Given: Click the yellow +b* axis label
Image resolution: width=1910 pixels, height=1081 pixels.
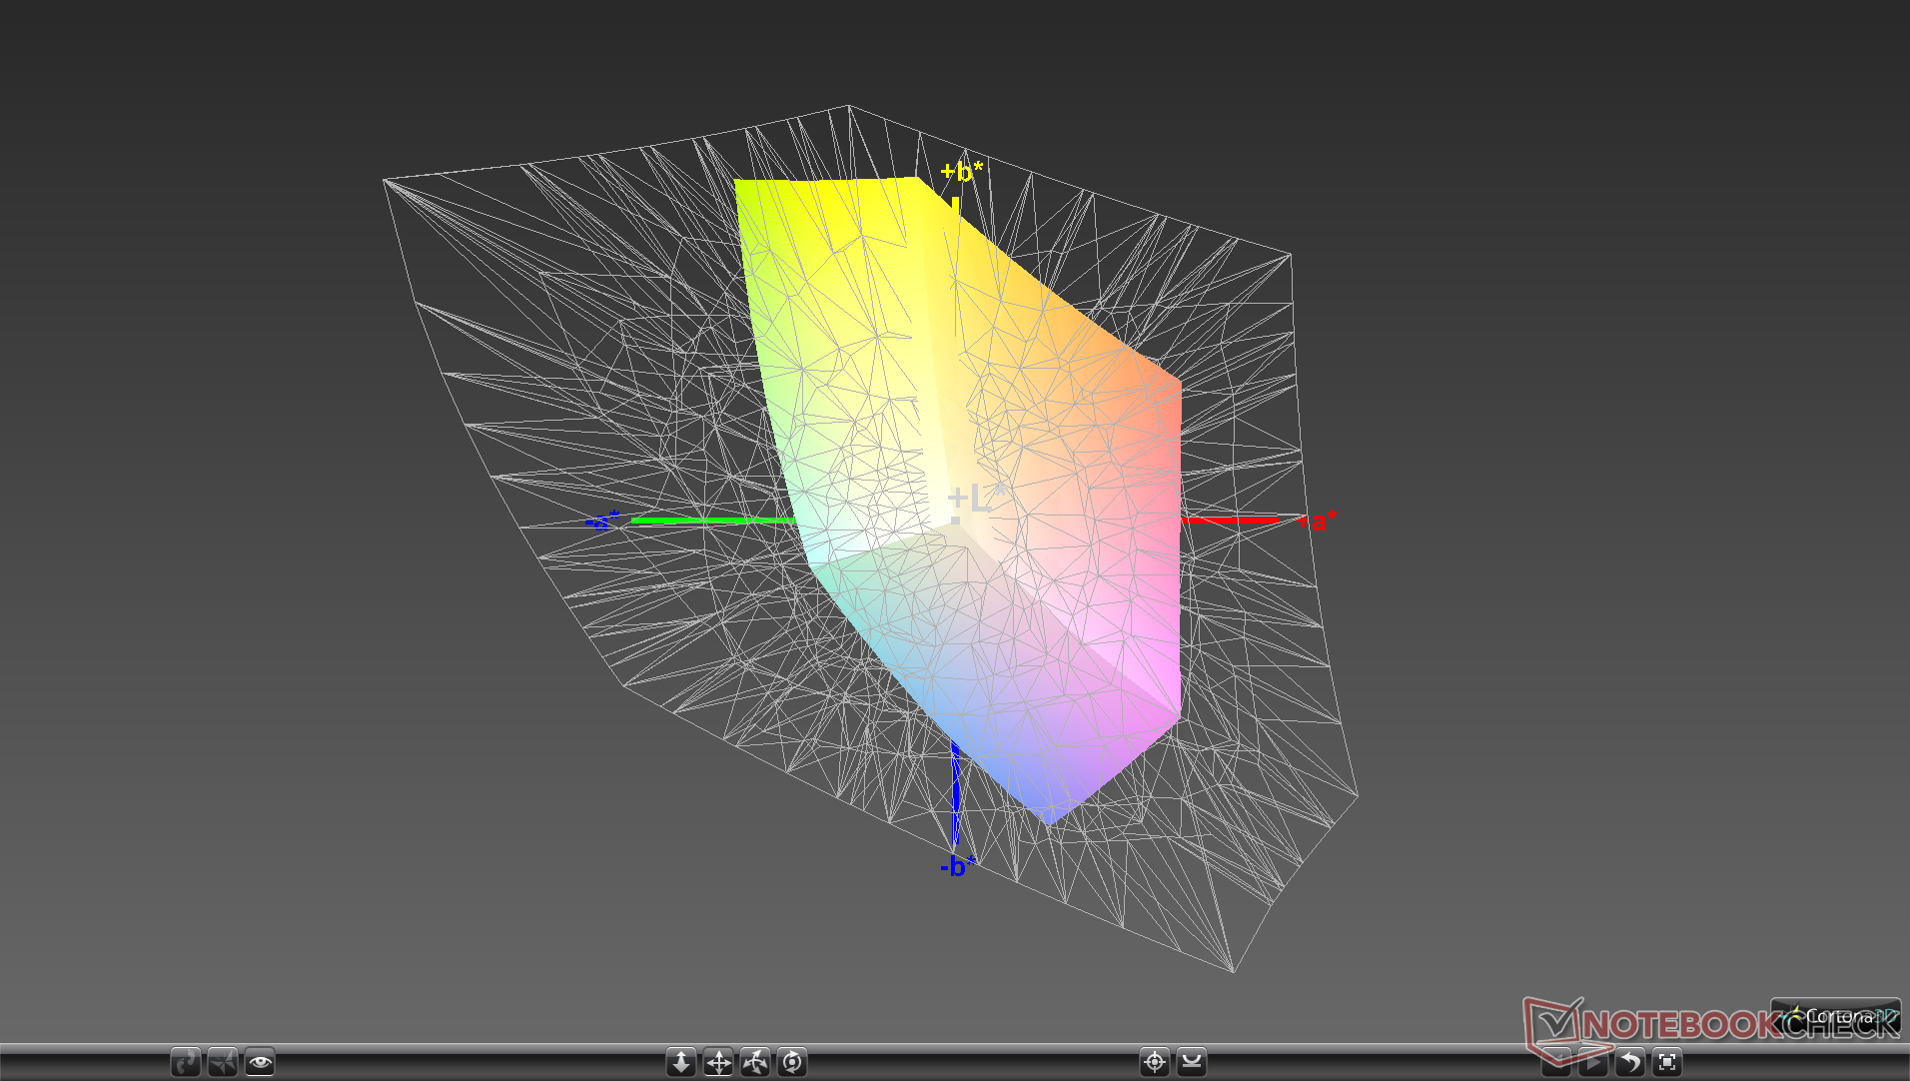Looking at the screenshot, I should tap(961, 171).
